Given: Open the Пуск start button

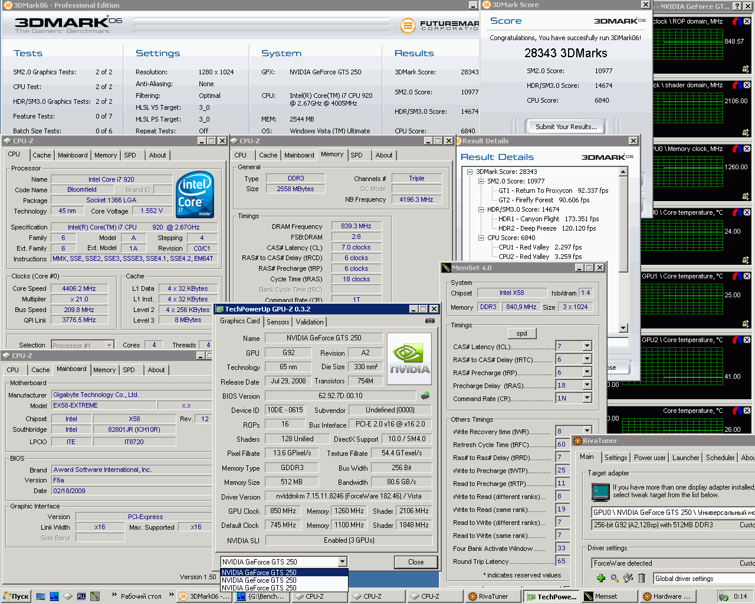Looking at the screenshot, I should pyautogui.click(x=16, y=596).
